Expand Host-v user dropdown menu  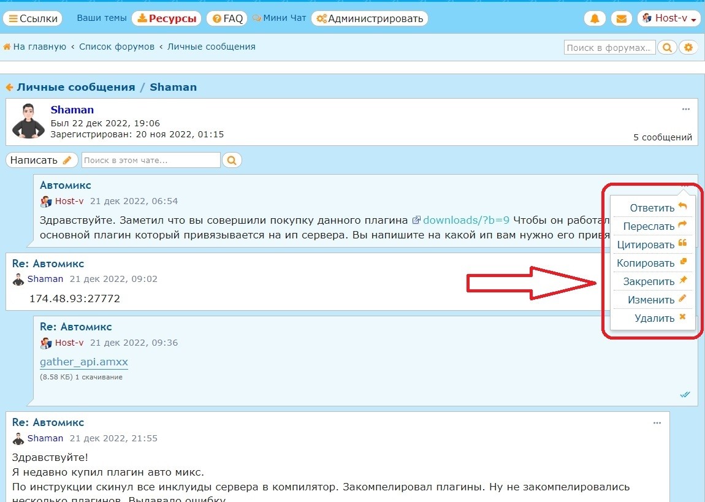[x=669, y=18]
